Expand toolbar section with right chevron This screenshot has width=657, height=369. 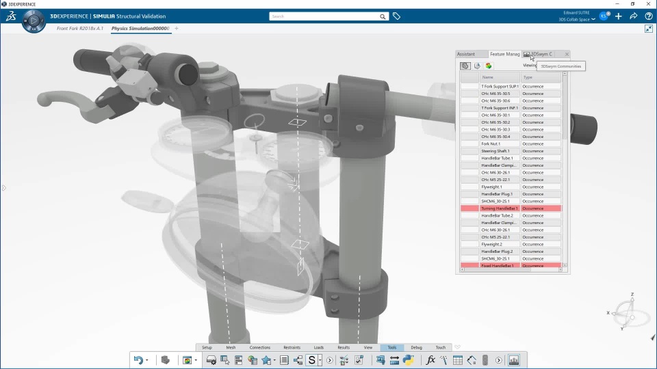coord(499,360)
